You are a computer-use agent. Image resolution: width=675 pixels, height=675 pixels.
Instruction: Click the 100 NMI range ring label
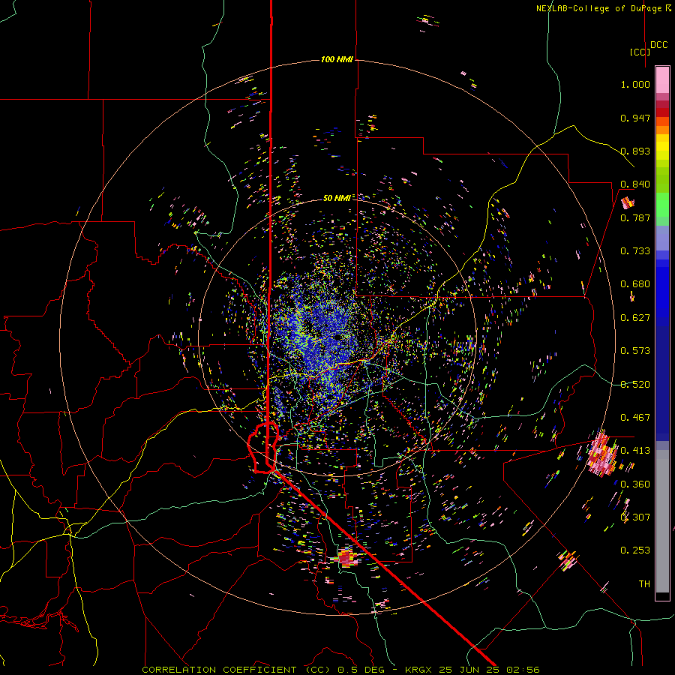pyautogui.click(x=337, y=59)
